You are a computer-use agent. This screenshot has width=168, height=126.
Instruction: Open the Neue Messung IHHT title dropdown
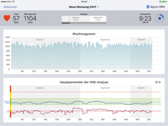tap(84, 7)
